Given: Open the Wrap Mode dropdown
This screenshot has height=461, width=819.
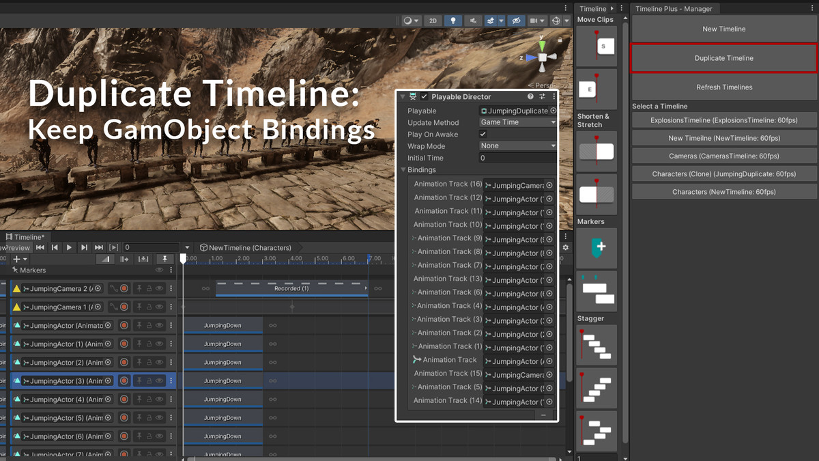Looking at the screenshot, I should click(x=517, y=145).
